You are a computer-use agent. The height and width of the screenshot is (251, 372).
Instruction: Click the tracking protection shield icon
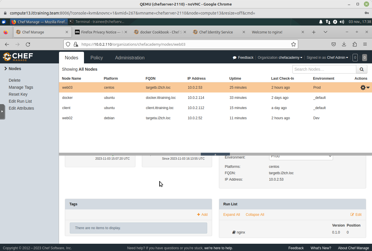click(68, 44)
